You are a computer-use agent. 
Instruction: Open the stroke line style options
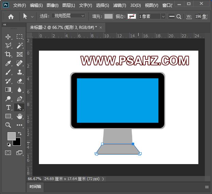[x=172, y=17]
